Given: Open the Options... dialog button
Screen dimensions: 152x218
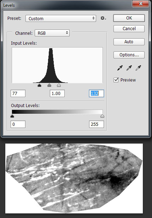Looking at the screenshot, I should click(129, 55).
